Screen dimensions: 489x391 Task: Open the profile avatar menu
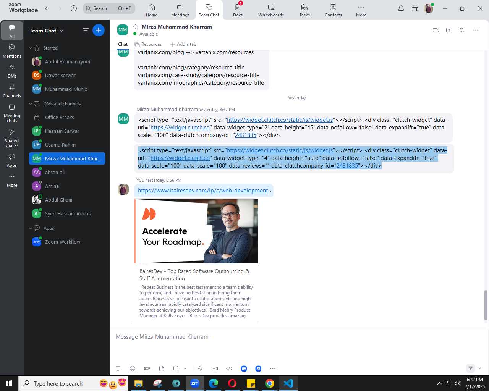[x=429, y=8]
